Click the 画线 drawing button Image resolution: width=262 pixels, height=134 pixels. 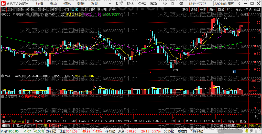(221, 9)
